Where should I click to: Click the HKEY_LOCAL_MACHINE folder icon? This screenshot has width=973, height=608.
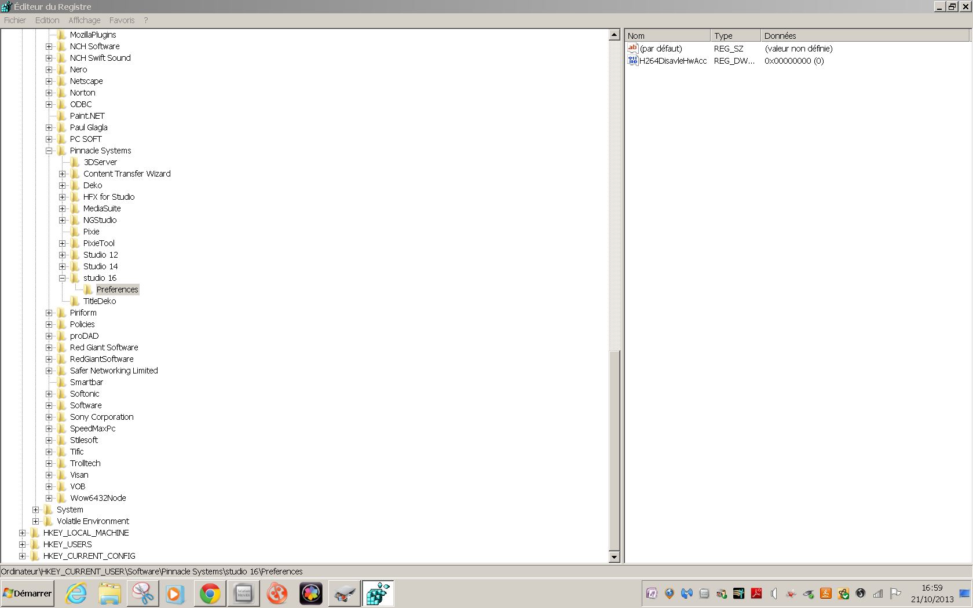click(x=35, y=533)
